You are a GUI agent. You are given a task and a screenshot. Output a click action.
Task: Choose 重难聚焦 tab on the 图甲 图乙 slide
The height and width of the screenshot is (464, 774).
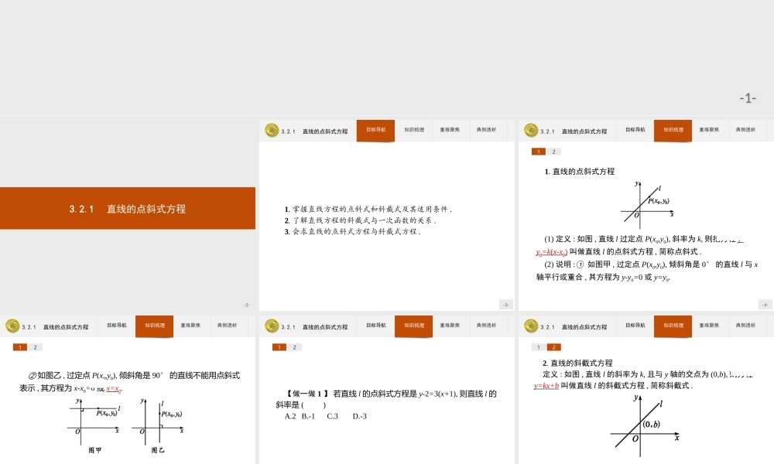coord(190,326)
